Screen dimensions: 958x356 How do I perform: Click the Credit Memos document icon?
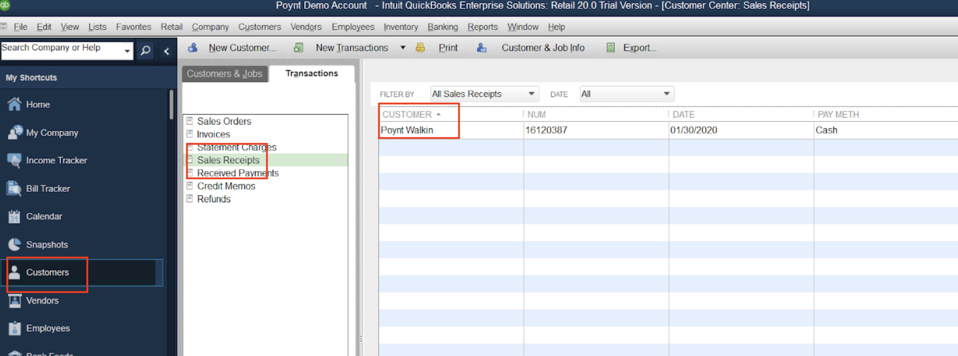189,185
